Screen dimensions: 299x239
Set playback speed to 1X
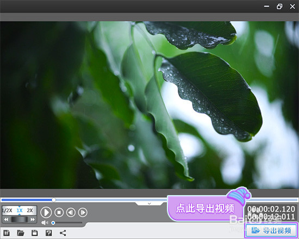click(19, 210)
